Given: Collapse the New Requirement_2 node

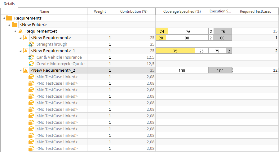Looking at the screenshot, I should click(20, 70).
